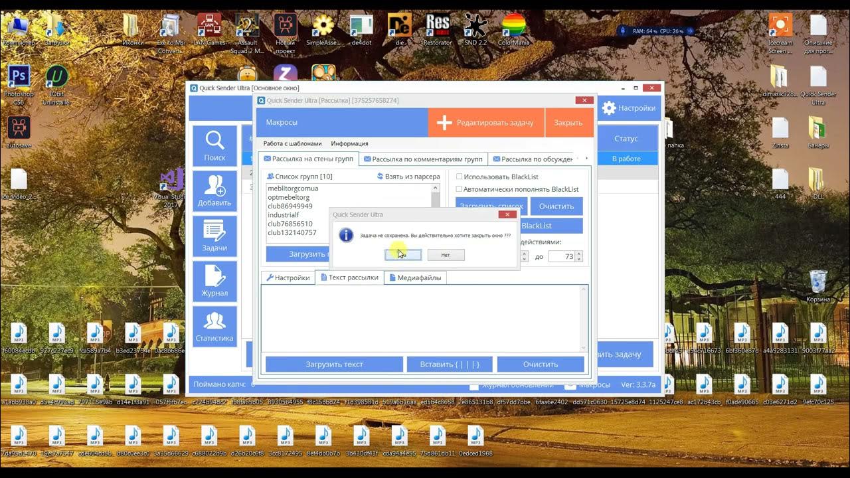Open the DLL folder on desktop
Image resolution: width=850 pixels, height=478 pixels.
click(817, 184)
